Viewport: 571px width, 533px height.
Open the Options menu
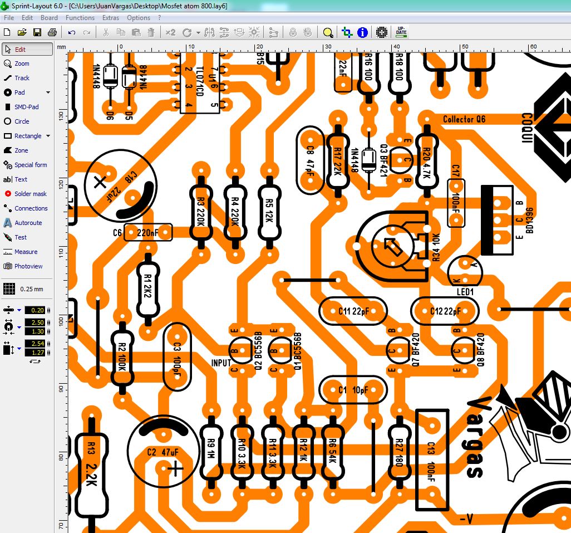tap(139, 17)
